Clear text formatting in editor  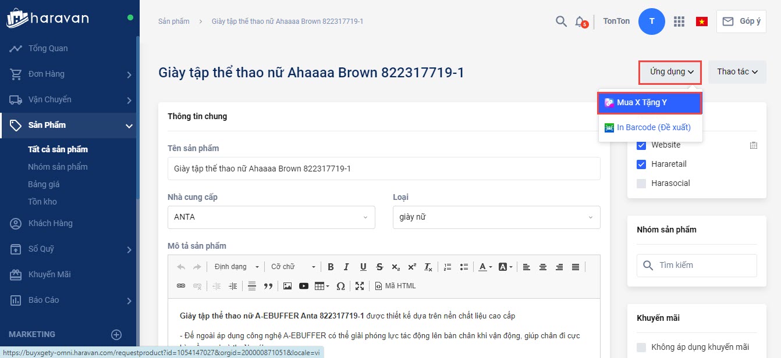428,267
